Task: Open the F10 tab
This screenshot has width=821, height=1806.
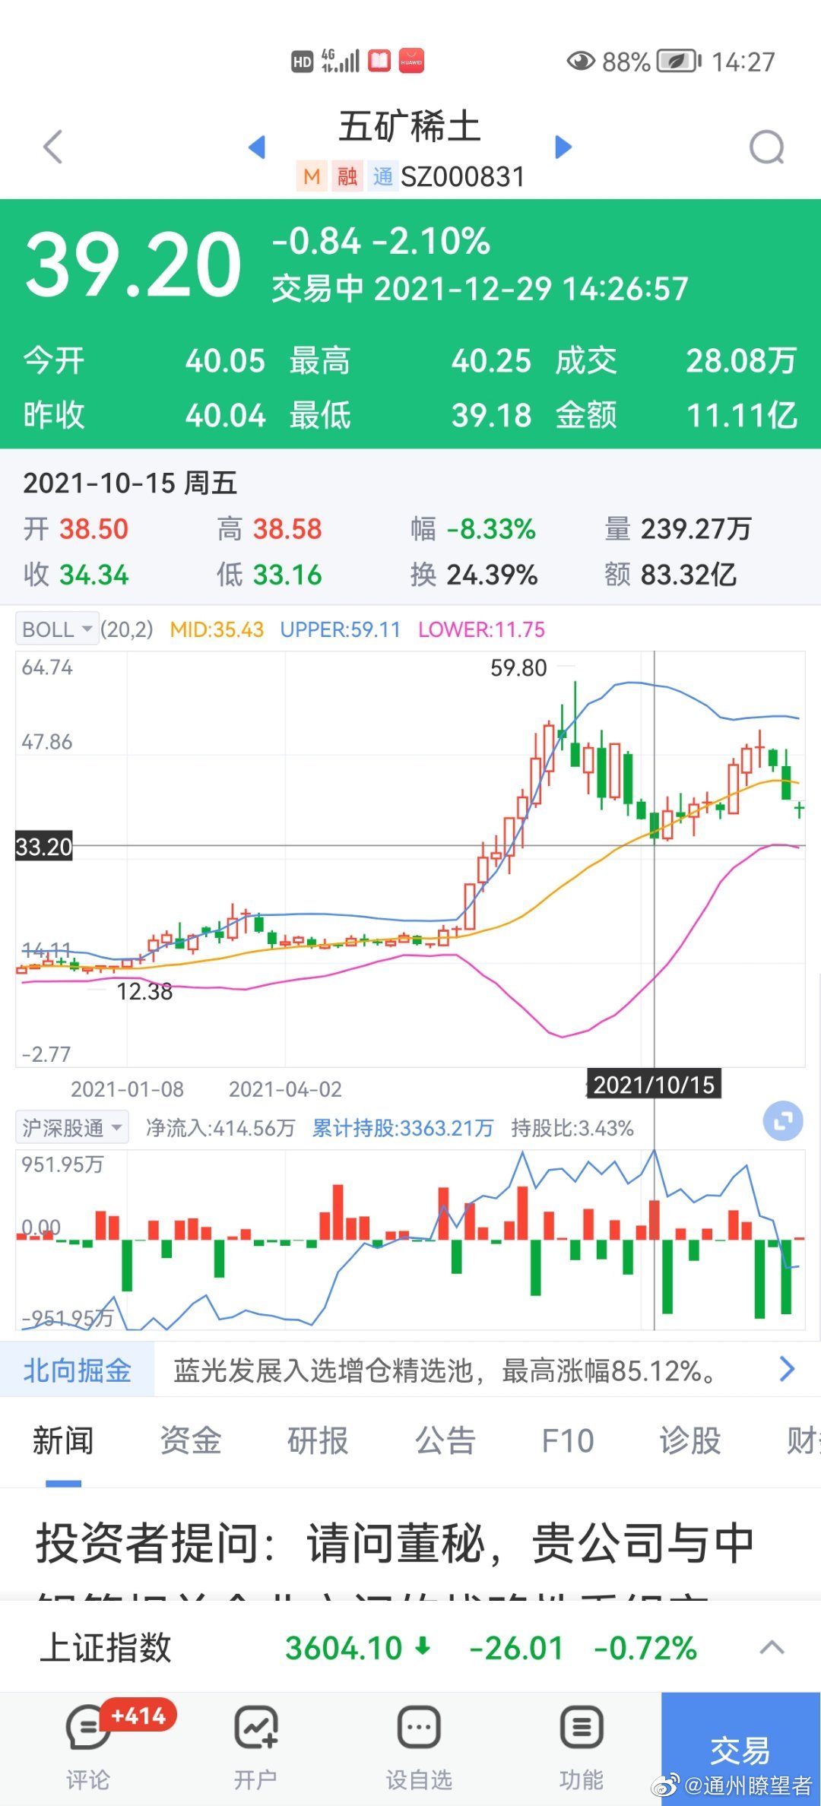Action: point(567,1440)
